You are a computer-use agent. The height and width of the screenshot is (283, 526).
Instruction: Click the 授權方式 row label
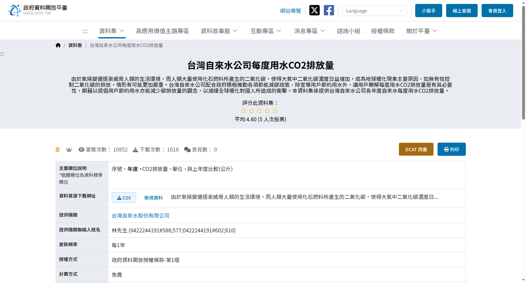pos(68,259)
